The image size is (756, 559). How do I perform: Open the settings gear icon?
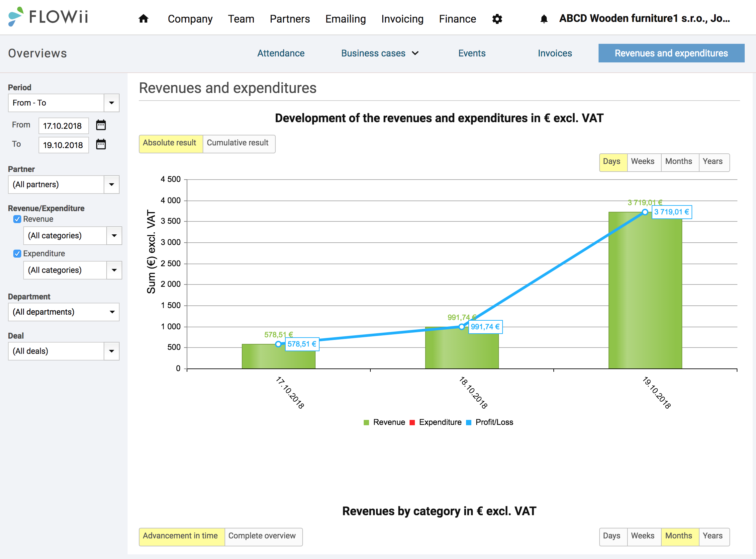coord(497,19)
